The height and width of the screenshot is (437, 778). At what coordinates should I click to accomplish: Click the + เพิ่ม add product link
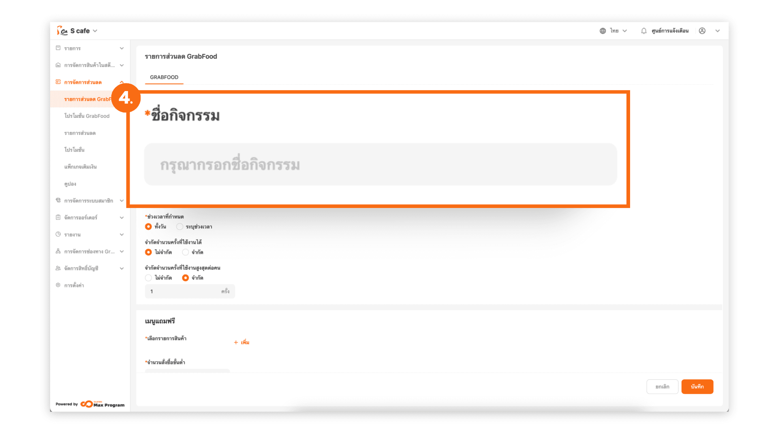click(242, 342)
